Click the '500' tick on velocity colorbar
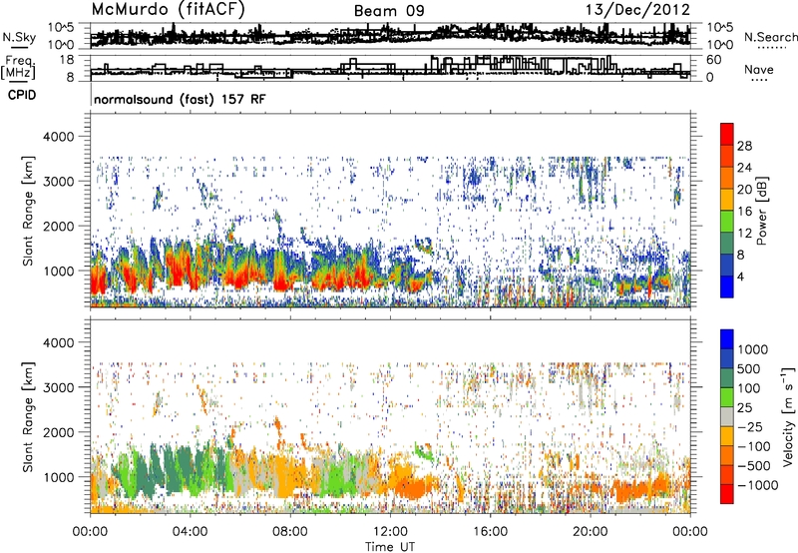 pos(749,368)
